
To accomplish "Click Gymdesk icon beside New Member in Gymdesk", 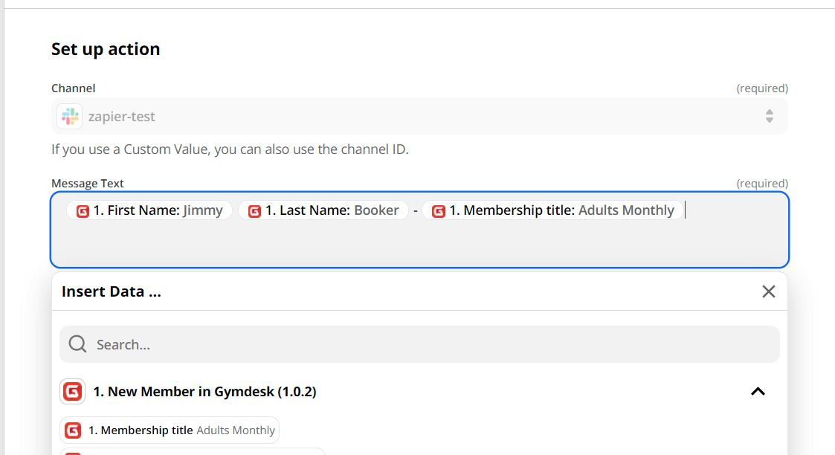I will [72, 391].
